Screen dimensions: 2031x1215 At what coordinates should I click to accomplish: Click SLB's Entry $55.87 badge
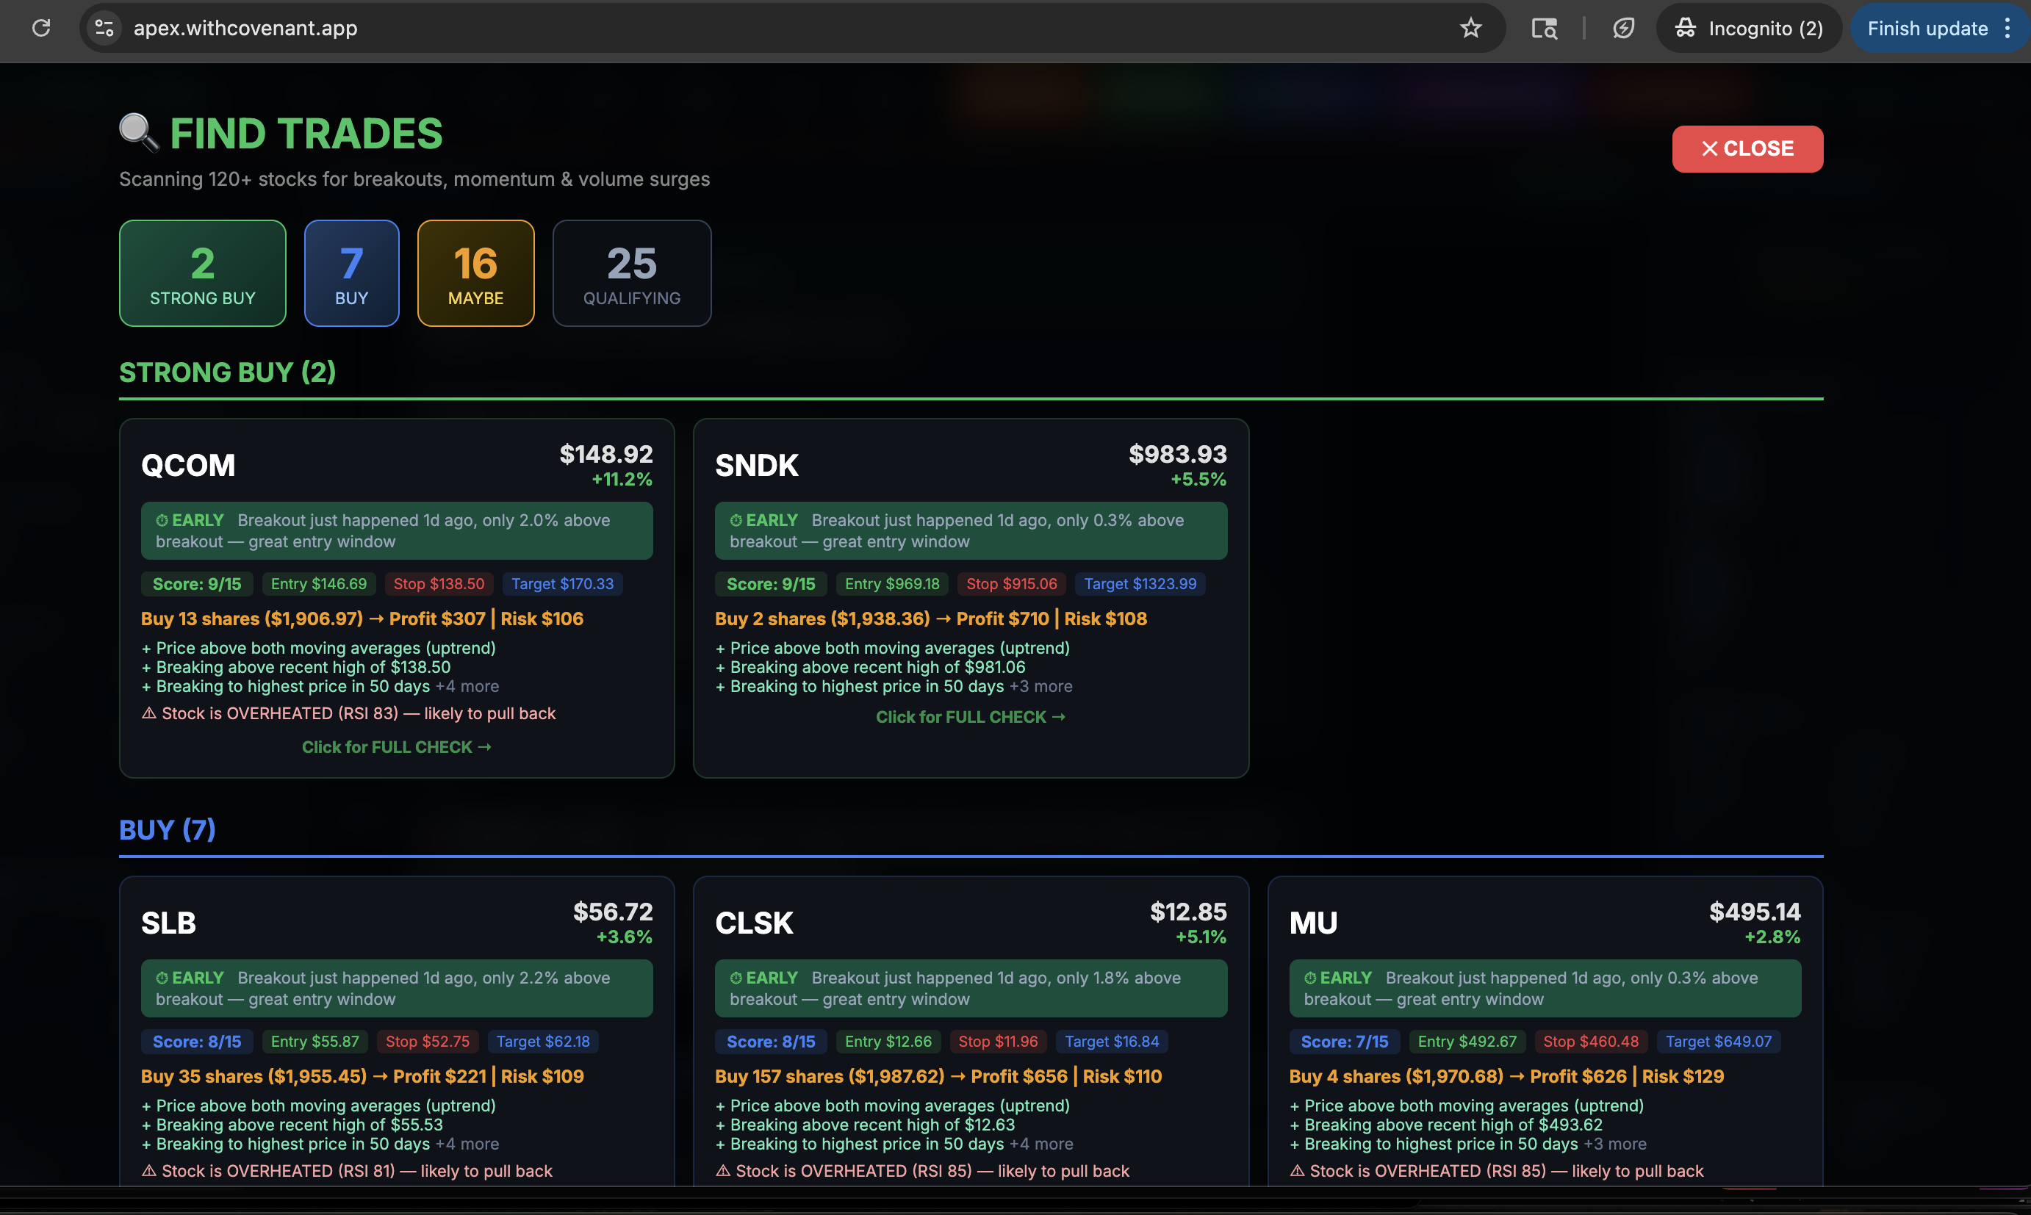click(314, 1042)
